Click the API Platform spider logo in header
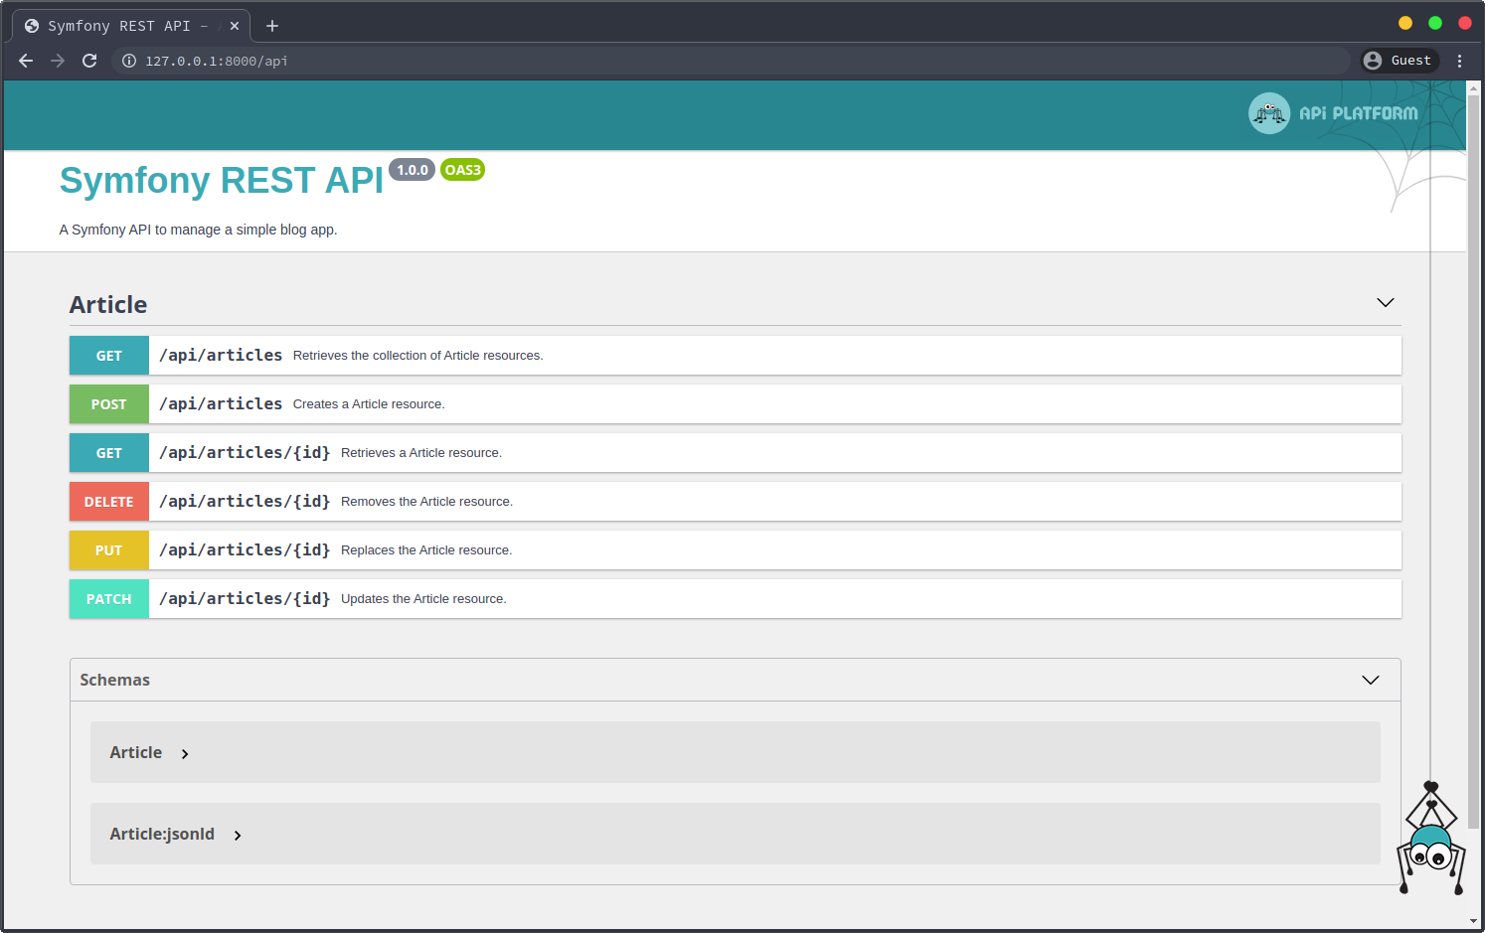The height and width of the screenshot is (933, 1485). click(x=1269, y=113)
